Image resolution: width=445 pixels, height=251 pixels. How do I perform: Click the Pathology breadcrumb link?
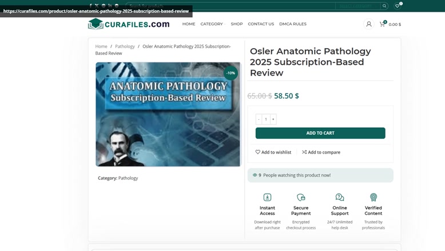tap(125, 46)
